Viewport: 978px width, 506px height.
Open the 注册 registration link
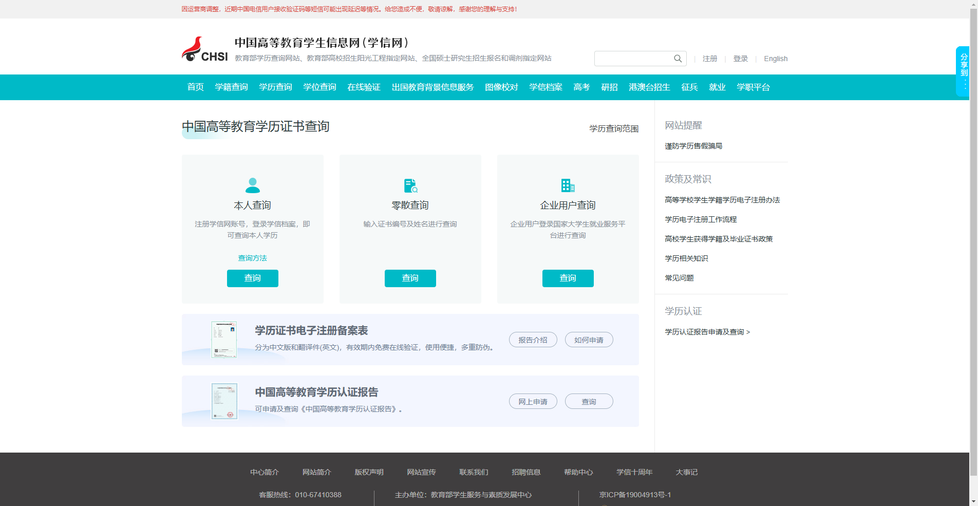(x=710, y=59)
